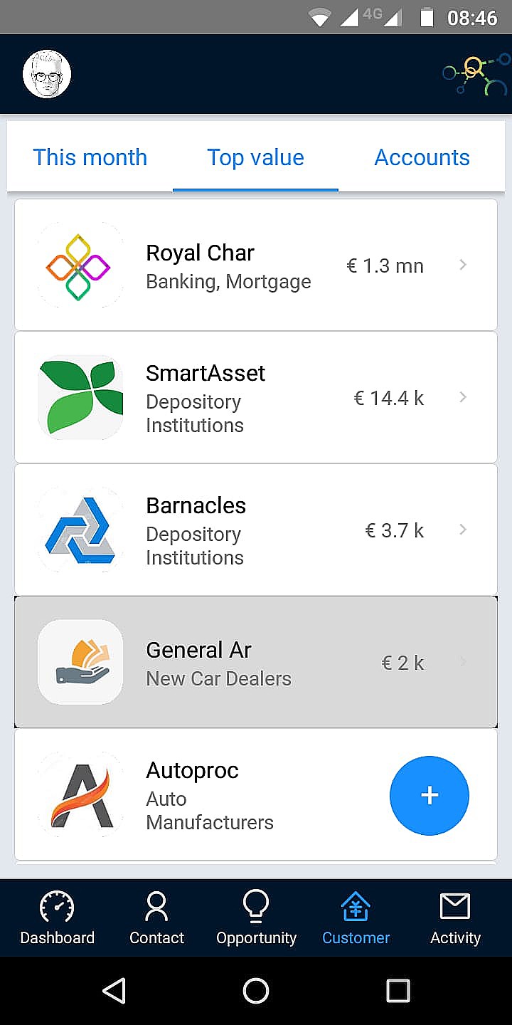Screen dimensions: 512x1025
Task: Tap the Autoproc letter A logo
Action: point(80,794)
